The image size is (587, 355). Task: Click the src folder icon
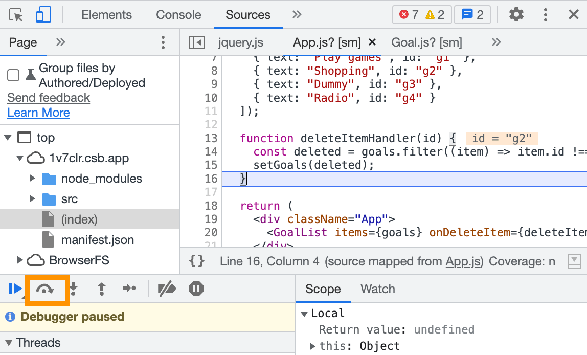coord(49,199)
